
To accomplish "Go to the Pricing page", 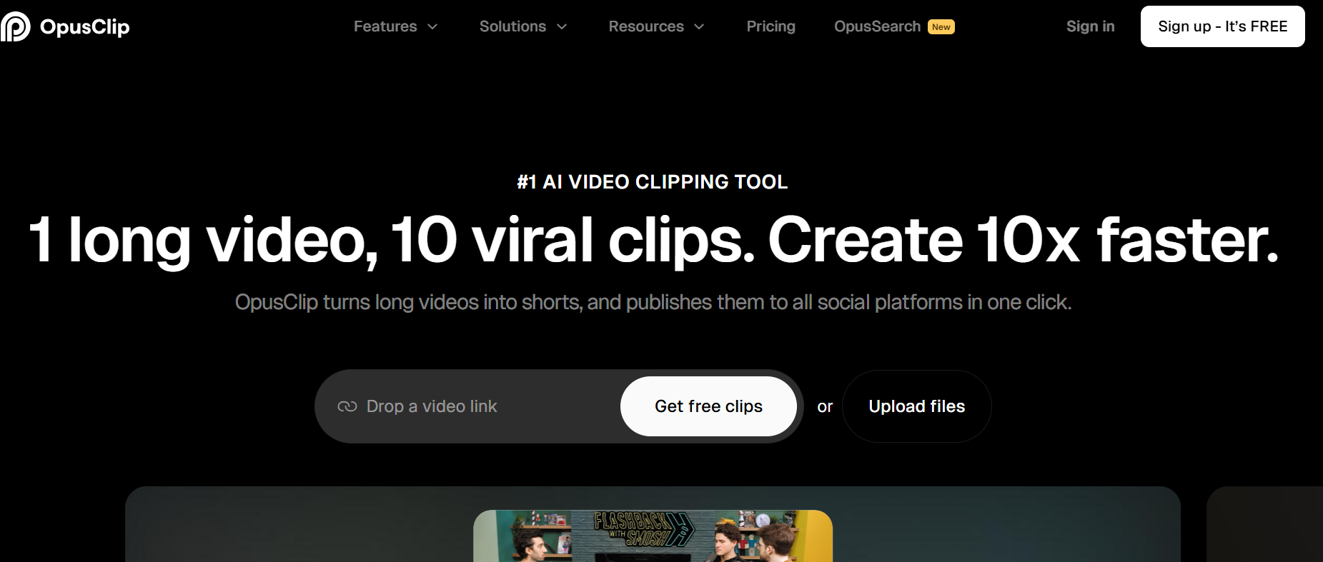I will (x=770, y=26).
